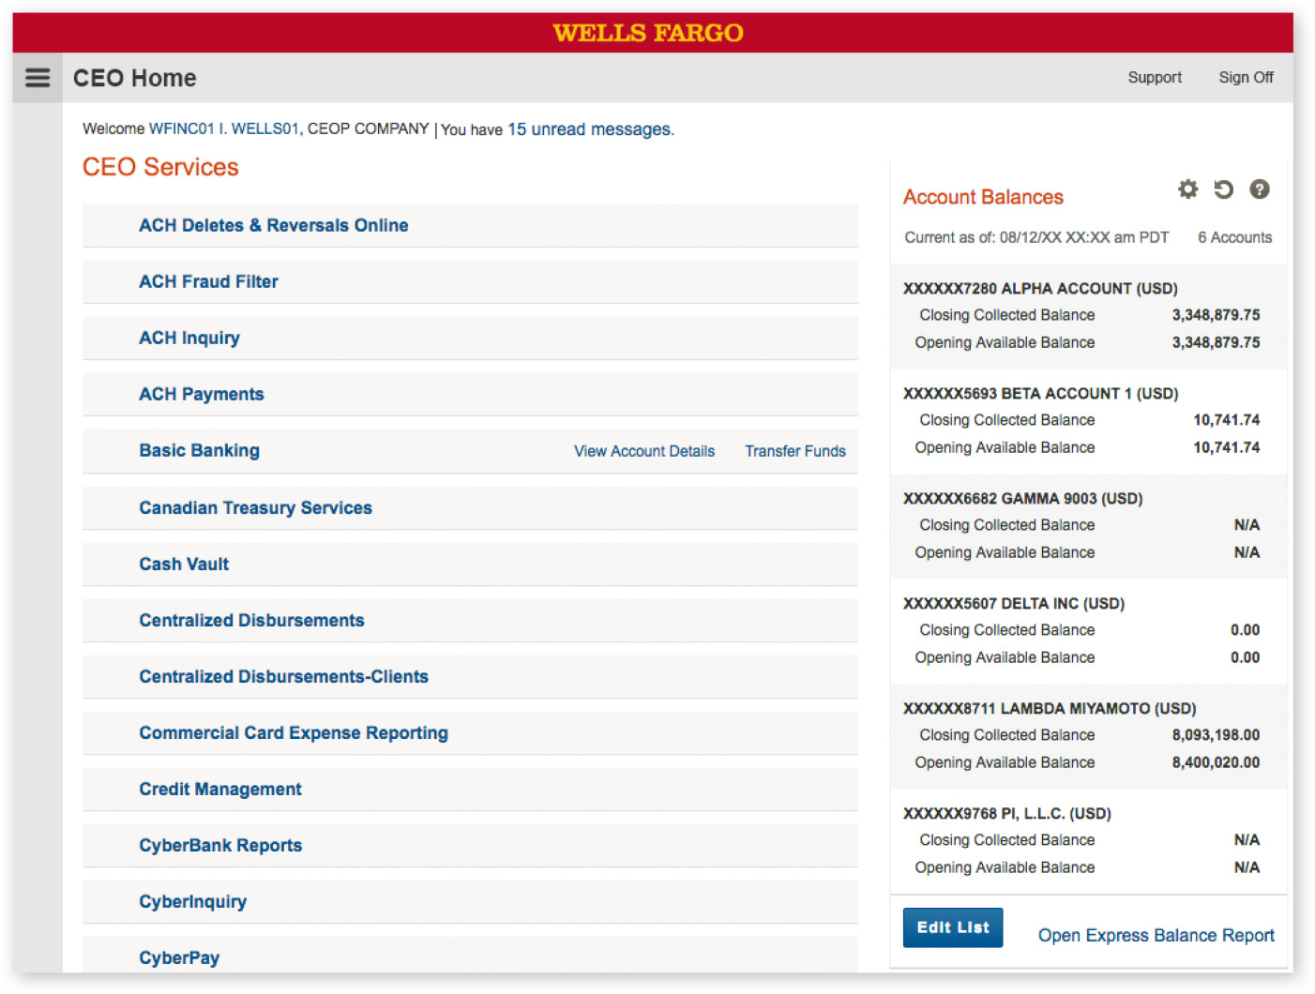Image resolution: width=1315 pixels, height=994 pixels.
Task: Open Canadian Treasury Services
Action: pos(255,507)
